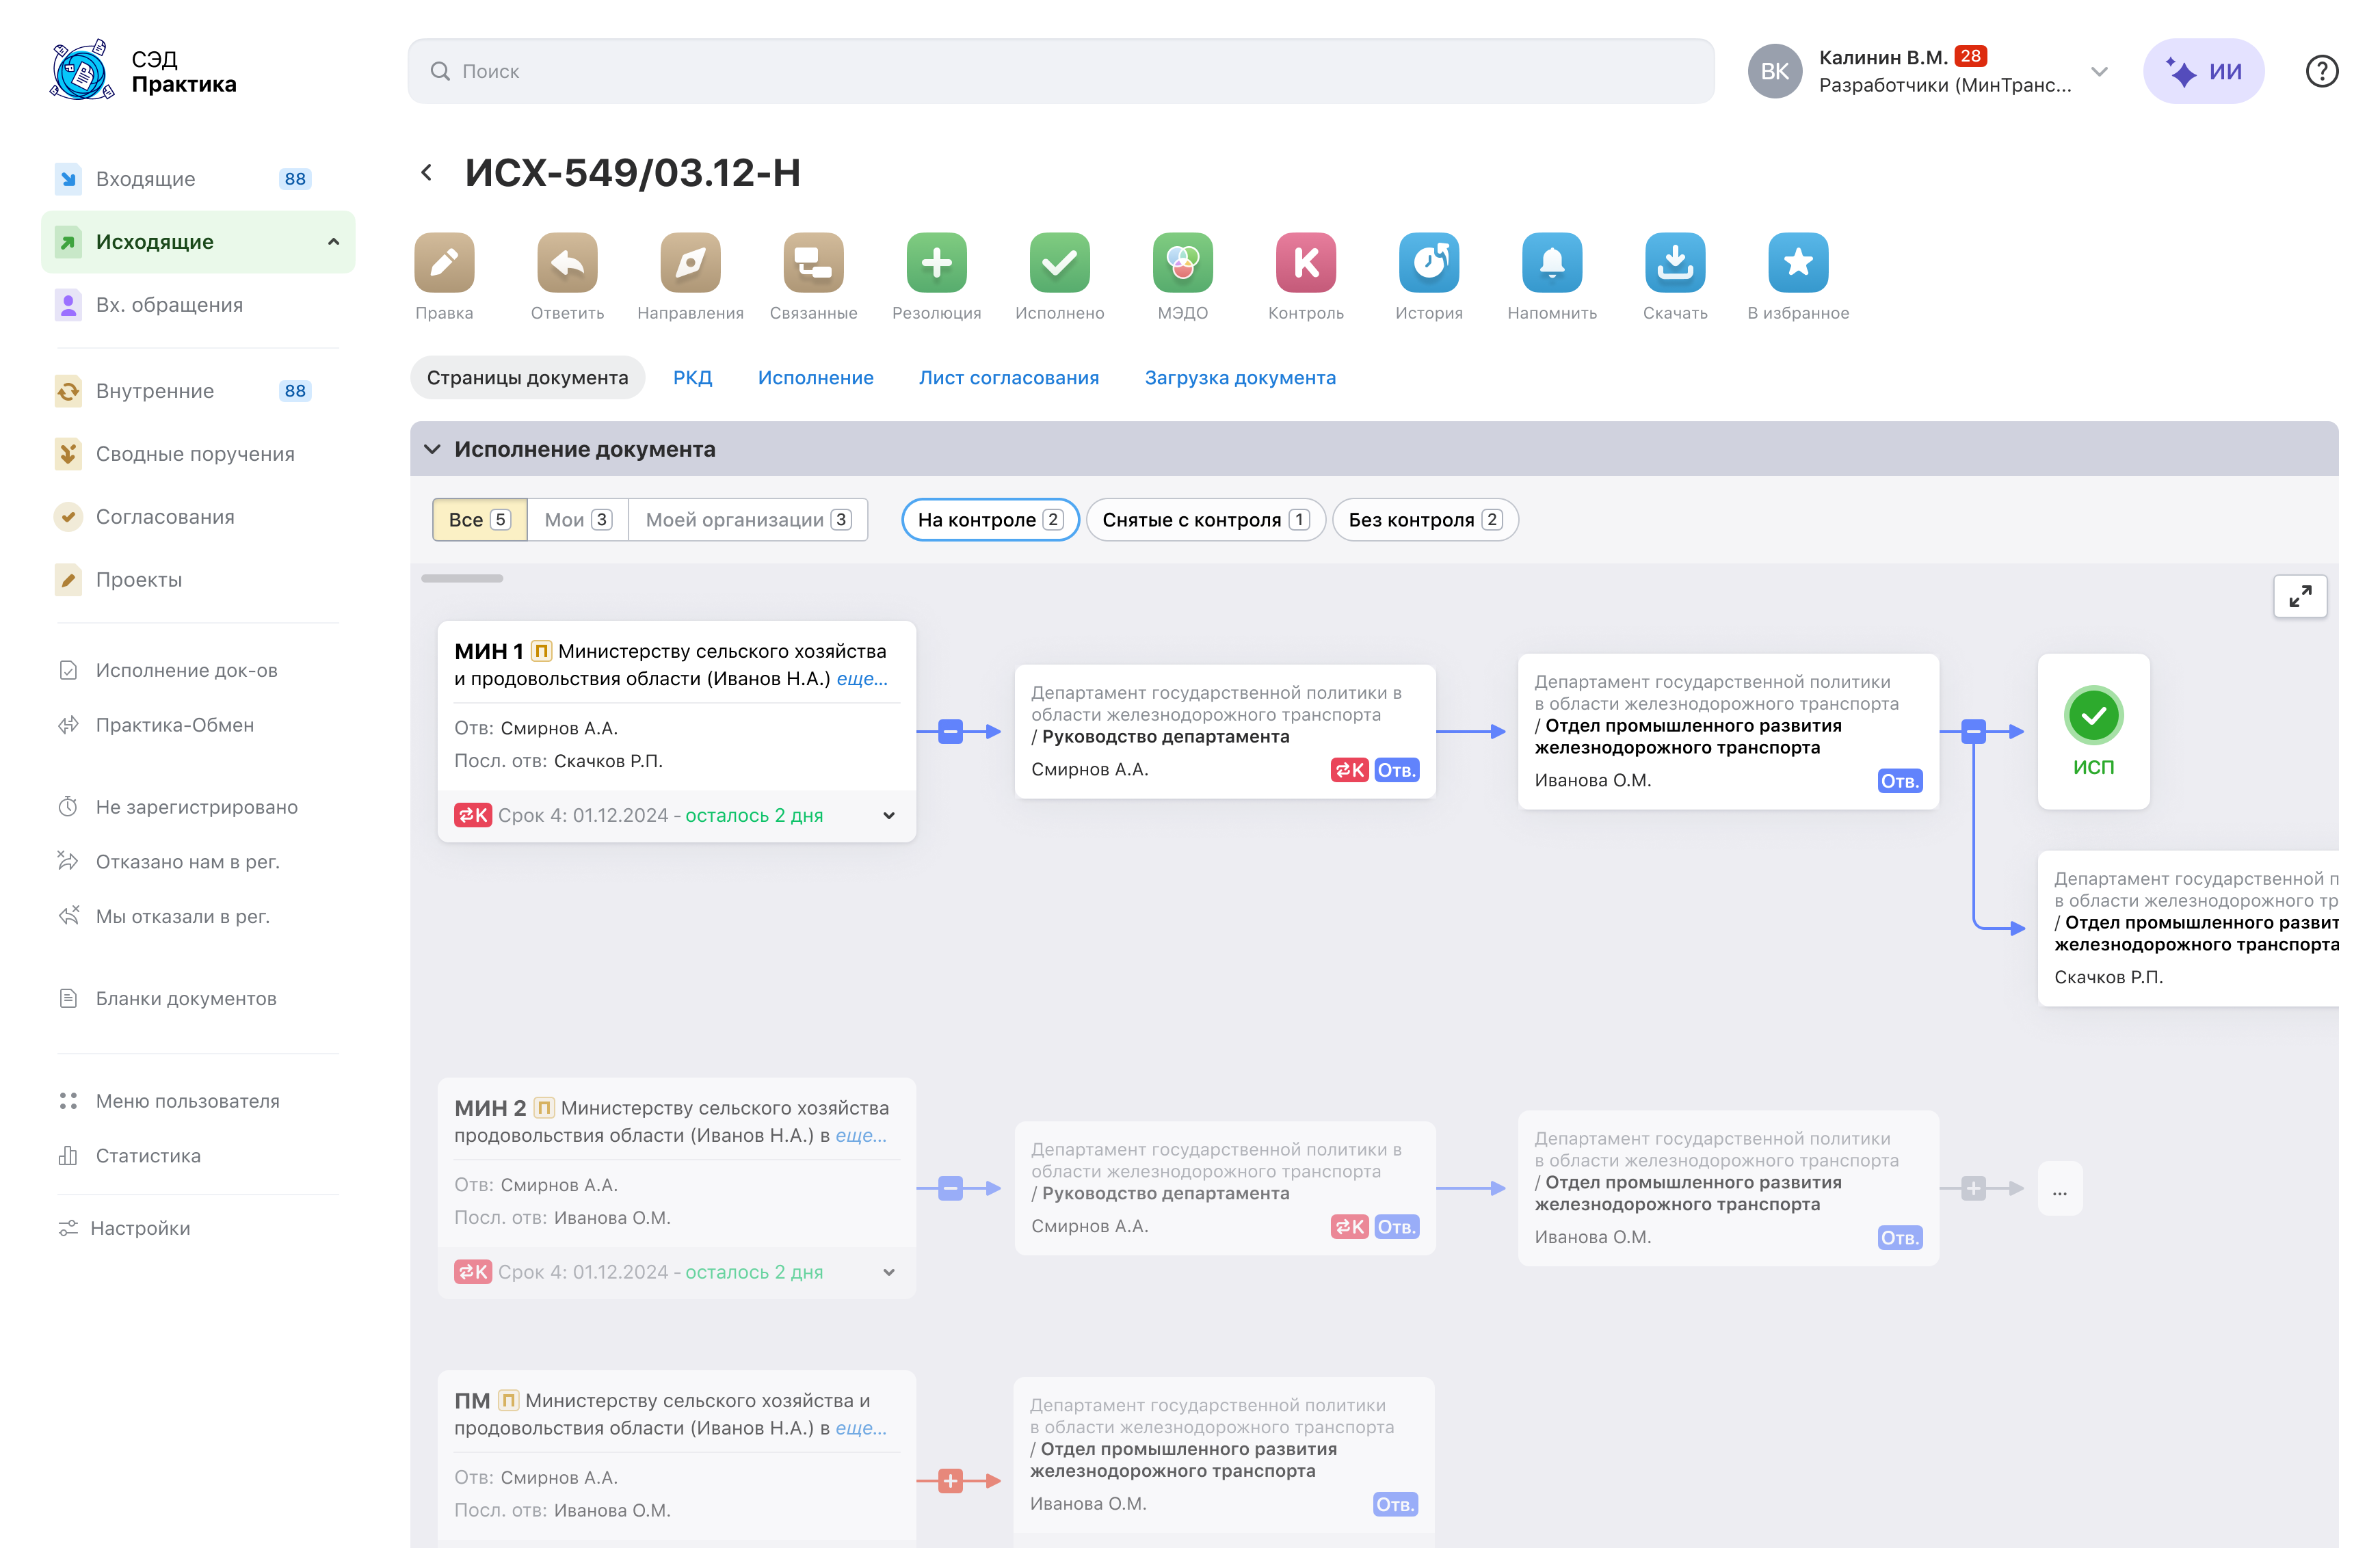Open the user account dropdown chevron

pyautogui.click(x=2099, y=72)
